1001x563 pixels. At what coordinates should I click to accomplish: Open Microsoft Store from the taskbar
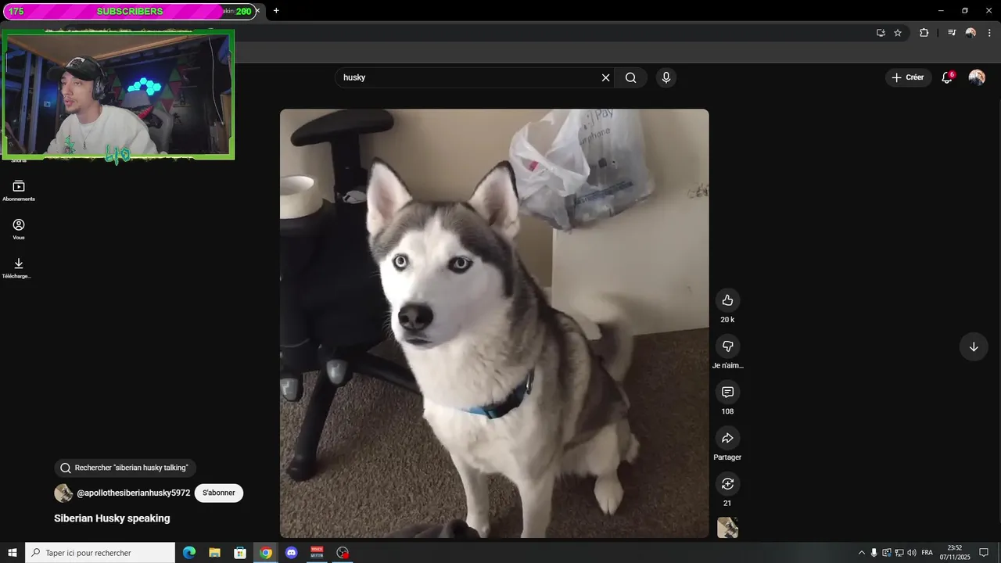tap(240, 553)
